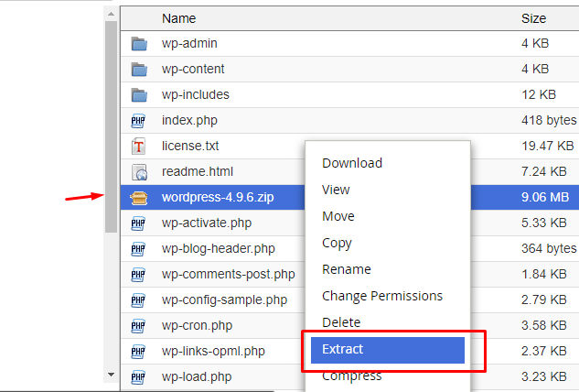Click the 2.37 KB size value

544,351
